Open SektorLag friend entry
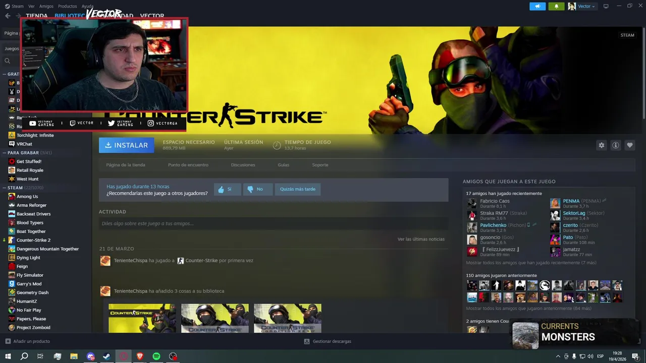The width and height of the screenshot is (646, 363). tap(574, 213)
